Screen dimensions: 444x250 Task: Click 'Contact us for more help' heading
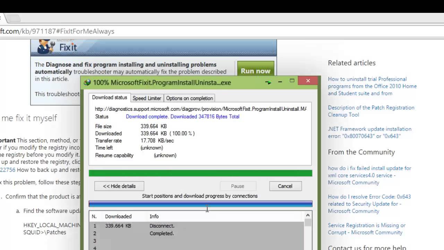point(367,248)
